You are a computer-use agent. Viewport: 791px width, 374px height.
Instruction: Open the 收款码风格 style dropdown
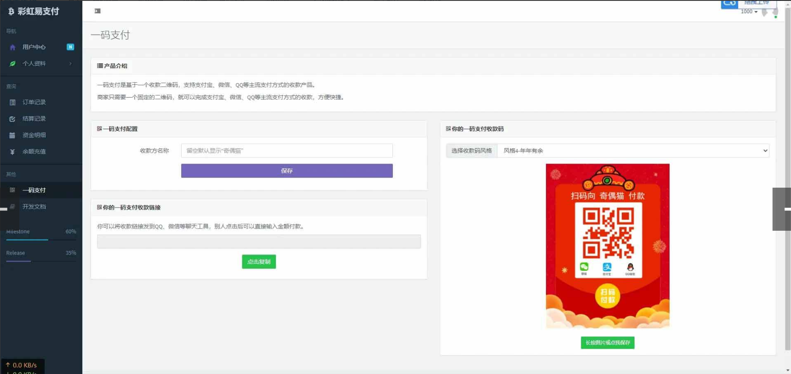pos(633,151)
